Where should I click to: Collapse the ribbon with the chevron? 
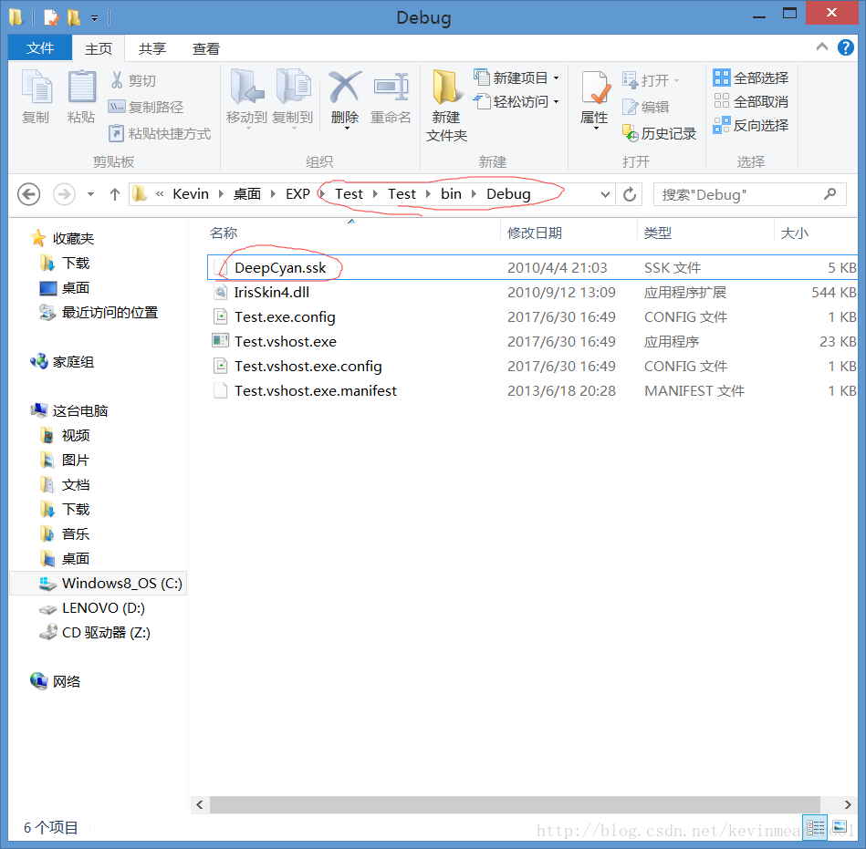pyautogui.click(x=822, y=47)
